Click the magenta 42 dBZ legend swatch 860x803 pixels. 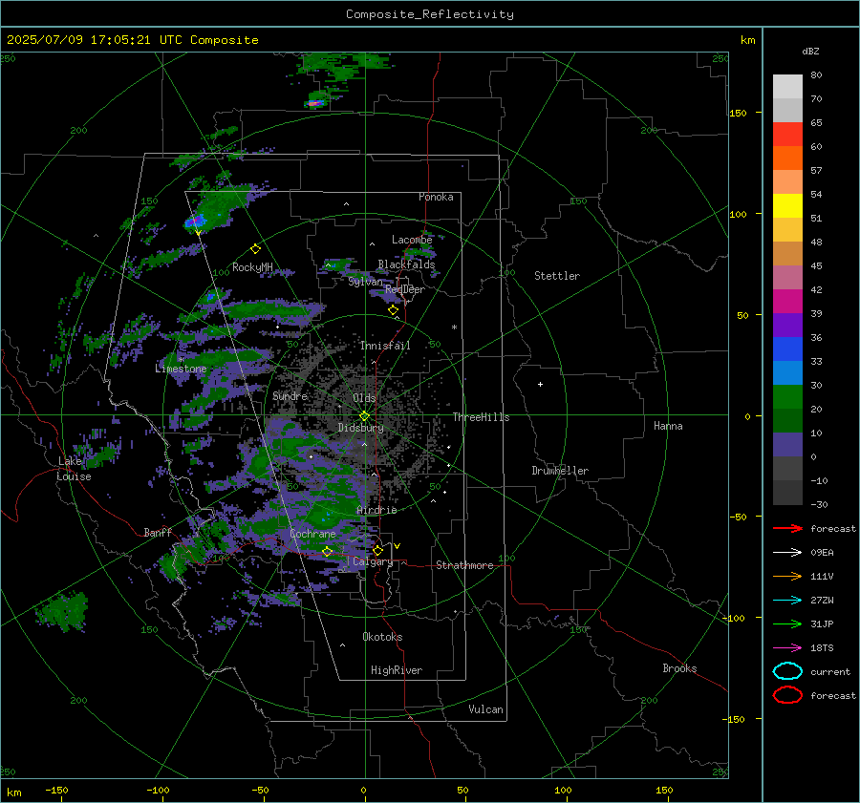click(787, 302)
